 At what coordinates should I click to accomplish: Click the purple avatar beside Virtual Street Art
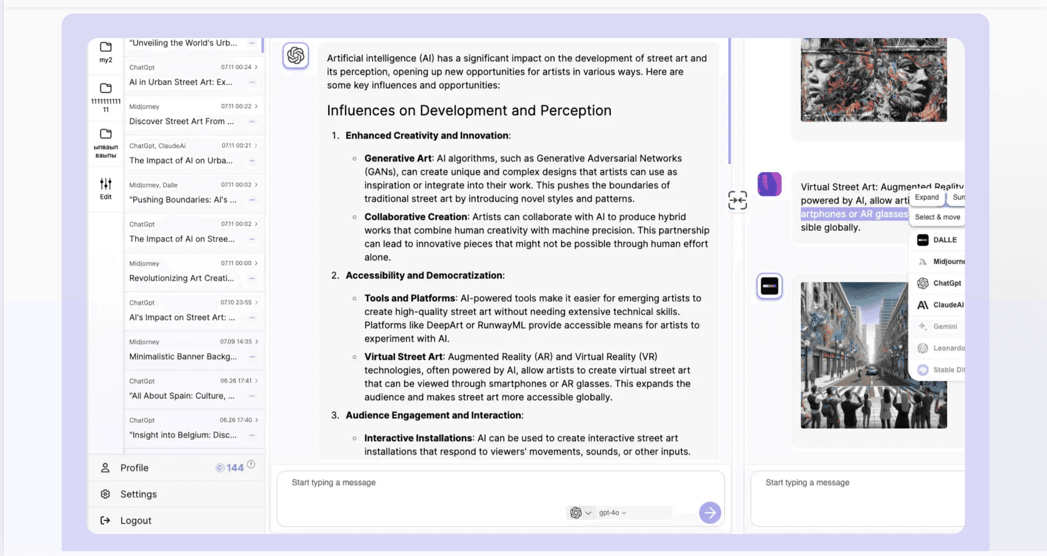[x=769, y=184]
